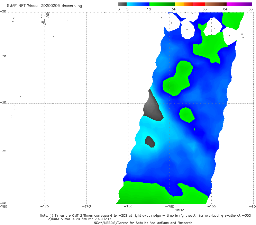Image resolution: width=256 pixels, height=225 pixels.
Task: Click the latitude label '-35'
Action: 3,151
